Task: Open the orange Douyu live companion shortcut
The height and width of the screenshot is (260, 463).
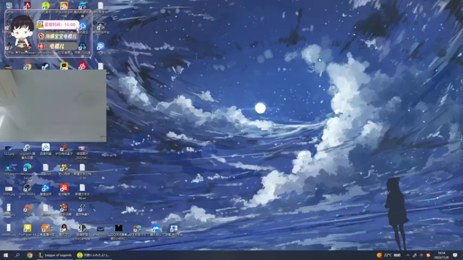Action: click(46, 230)
